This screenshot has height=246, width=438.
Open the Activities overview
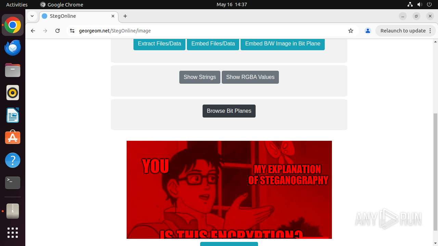(x=17, y=4)
